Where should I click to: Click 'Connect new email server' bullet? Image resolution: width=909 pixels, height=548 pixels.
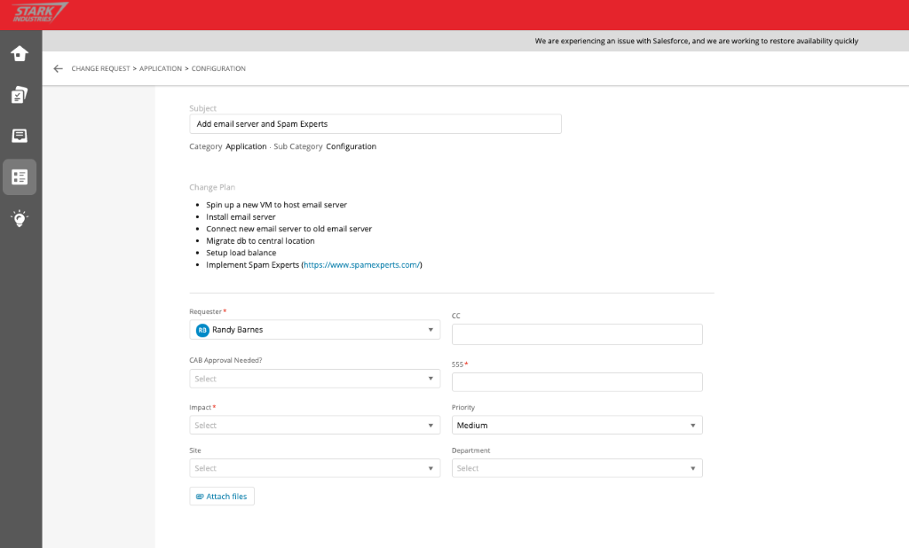(289, 229)
